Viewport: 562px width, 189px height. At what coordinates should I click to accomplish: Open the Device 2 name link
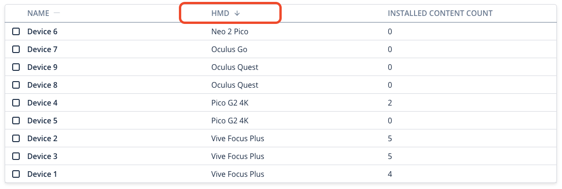point(42,138)
